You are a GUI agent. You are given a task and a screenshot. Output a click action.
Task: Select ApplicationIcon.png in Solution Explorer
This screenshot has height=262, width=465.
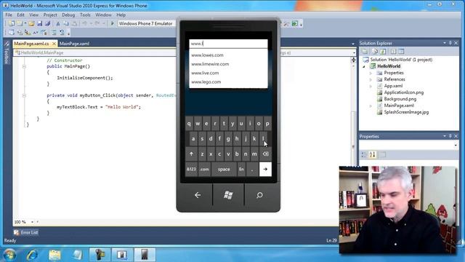click(404, 92)
